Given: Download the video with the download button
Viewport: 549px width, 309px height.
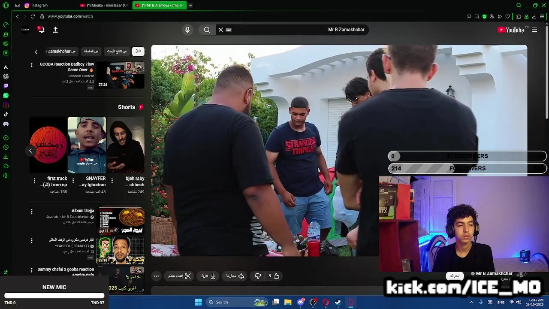Looking at the screenshot, I should [x=208, y=276].
